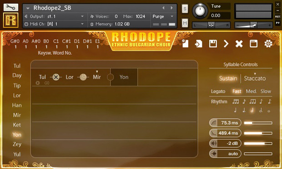The height and width of the screenshot is (169, 282).
Task: Toggle the Solo S button
Action: pyautogui.click(x=185, y=9)
